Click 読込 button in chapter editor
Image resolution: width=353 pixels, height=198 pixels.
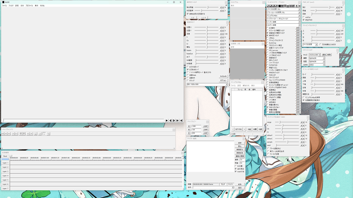(x=240, y=146)
